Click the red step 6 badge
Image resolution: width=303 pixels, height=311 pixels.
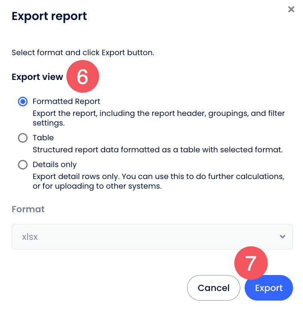point(82,77)
